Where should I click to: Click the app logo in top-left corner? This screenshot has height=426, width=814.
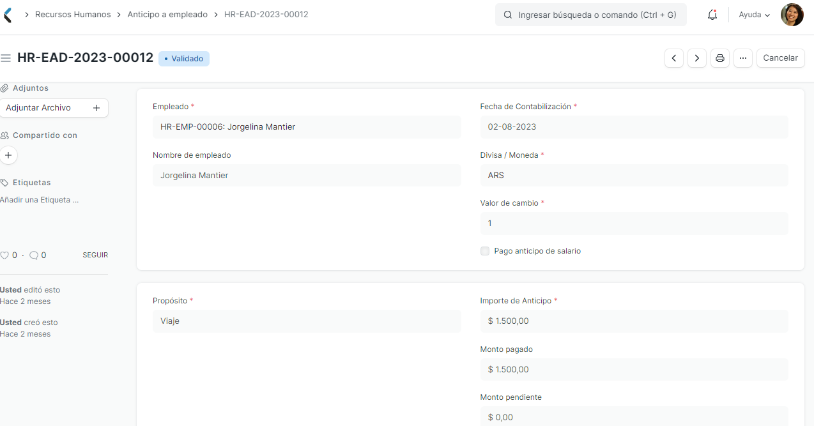tap(6, 15)
